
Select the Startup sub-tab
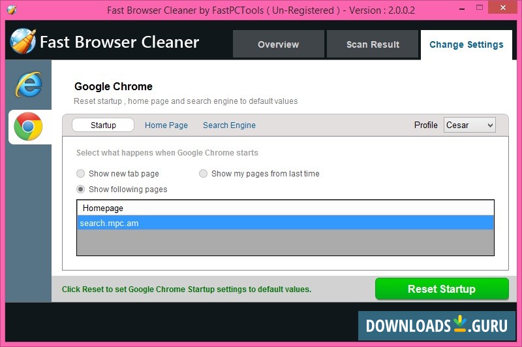point(103,125)
